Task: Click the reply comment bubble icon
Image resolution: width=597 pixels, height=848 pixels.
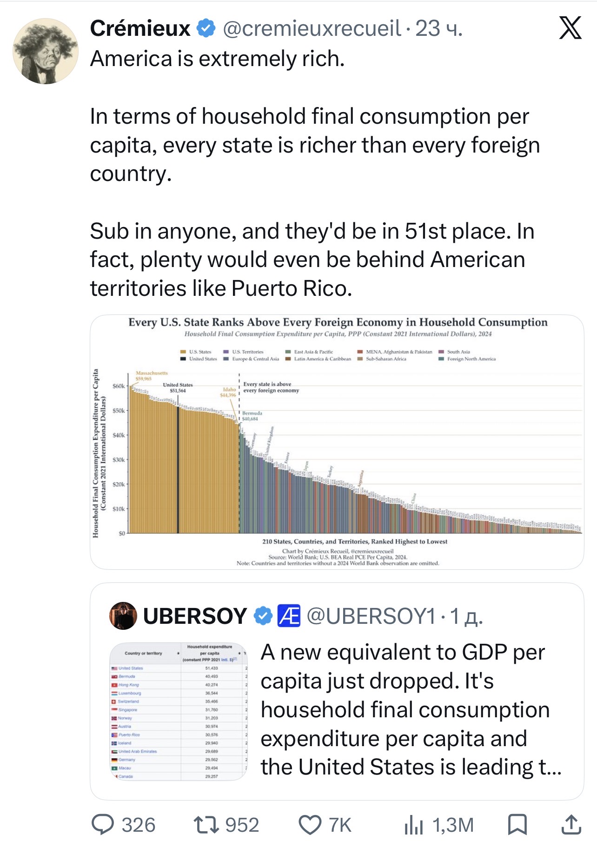Action: click(103, 825)
